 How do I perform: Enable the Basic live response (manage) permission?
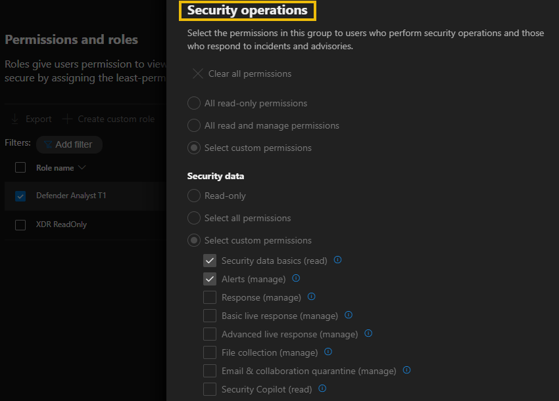tap(209, 315)
